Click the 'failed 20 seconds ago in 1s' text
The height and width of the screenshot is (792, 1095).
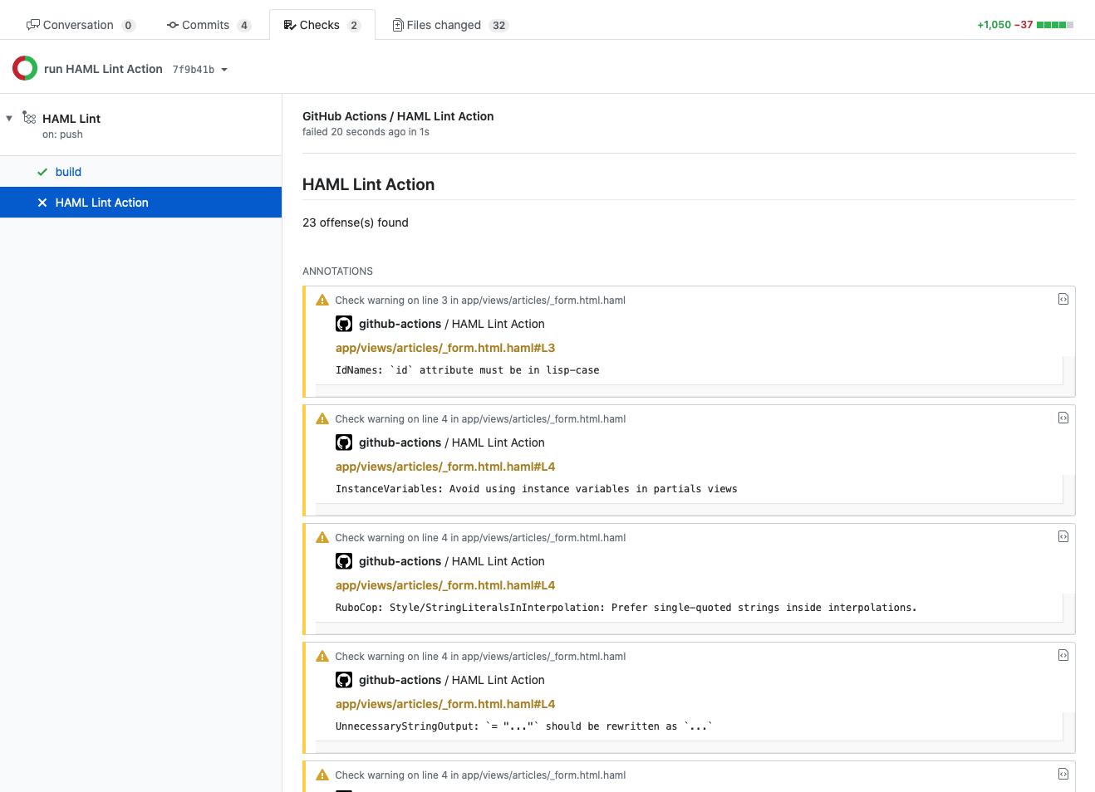point(366,132)
